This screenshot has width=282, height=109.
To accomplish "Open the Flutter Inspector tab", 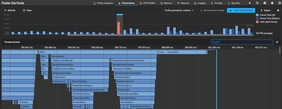I will [103, 3].
